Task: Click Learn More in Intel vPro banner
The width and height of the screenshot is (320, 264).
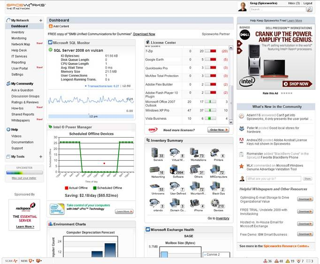Action: coord(124,211)
